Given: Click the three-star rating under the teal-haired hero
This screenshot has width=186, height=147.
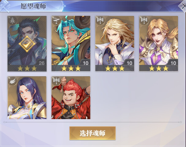Looking at the screenshot, I should [x=71, y=68].
